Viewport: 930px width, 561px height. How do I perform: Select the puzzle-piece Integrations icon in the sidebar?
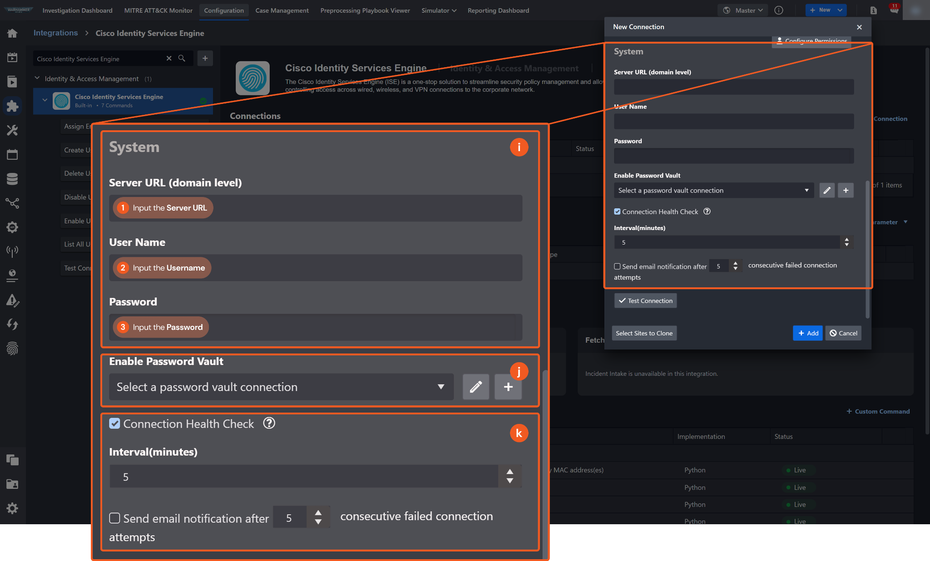[12, 106]
